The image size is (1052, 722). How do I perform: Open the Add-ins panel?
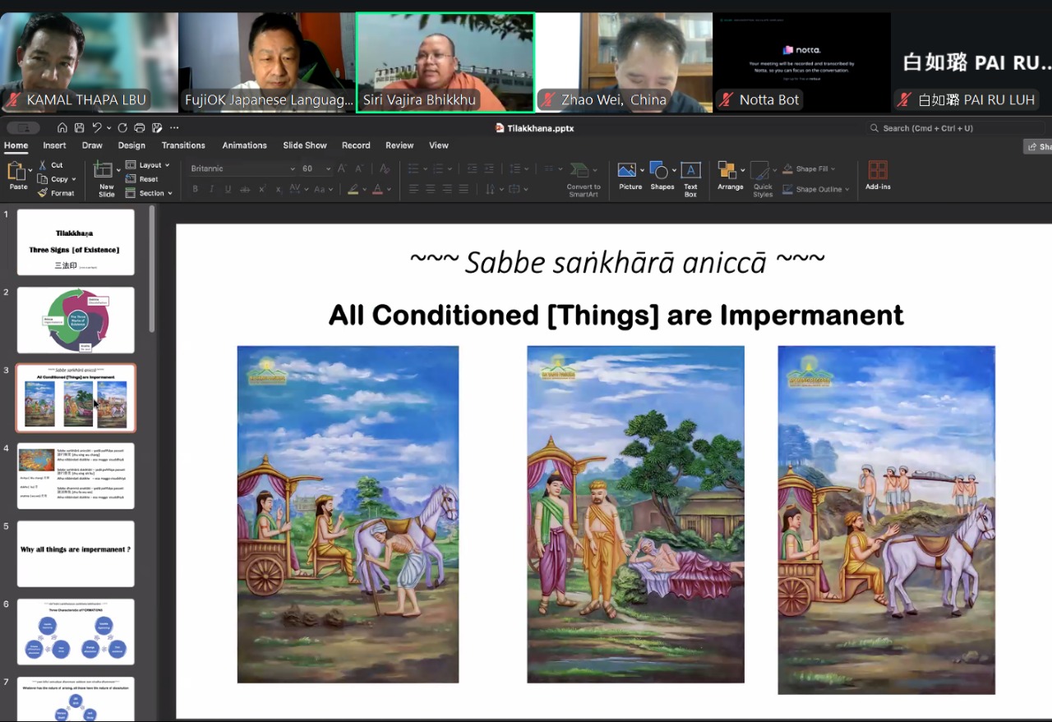coord(878,176)
